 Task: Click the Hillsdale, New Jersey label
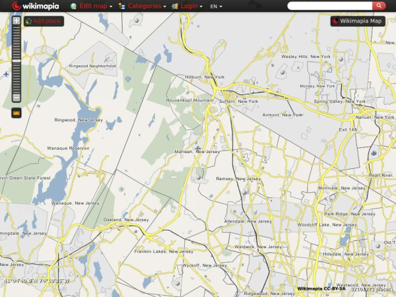[346, 254]
